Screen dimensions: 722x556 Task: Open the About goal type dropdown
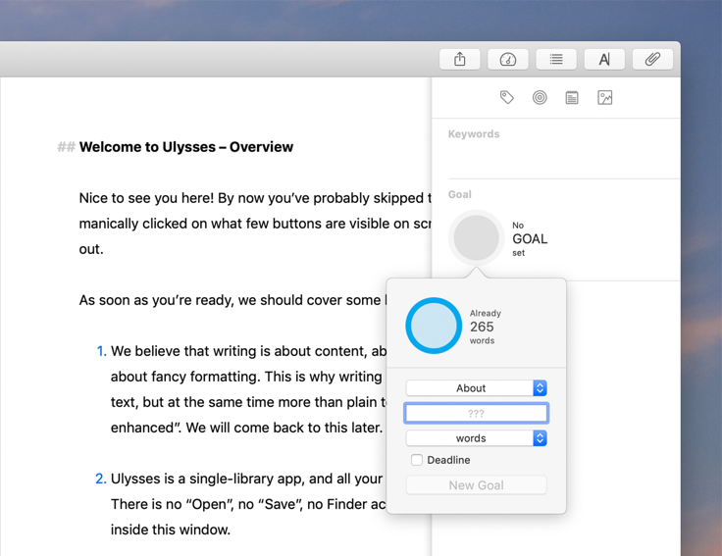pos(476,388)
